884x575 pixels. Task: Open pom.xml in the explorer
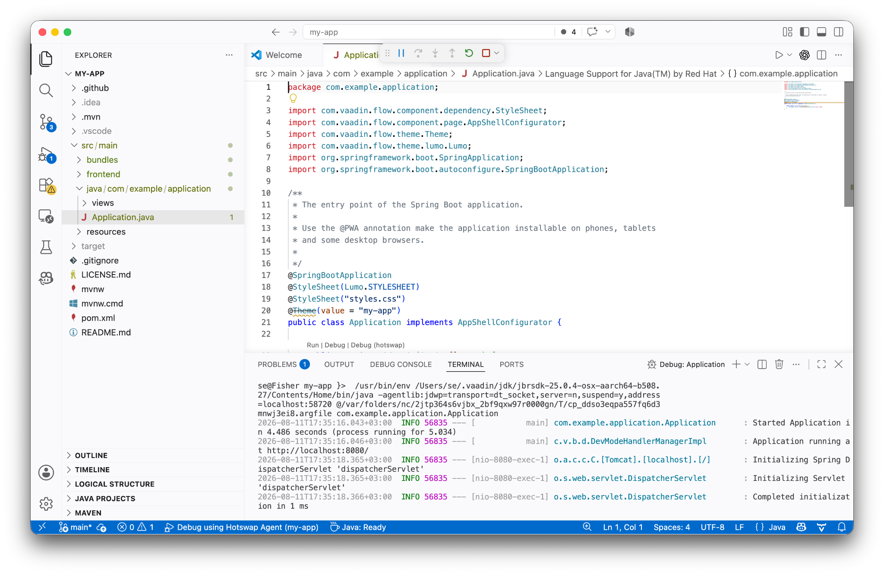(153, 318)
